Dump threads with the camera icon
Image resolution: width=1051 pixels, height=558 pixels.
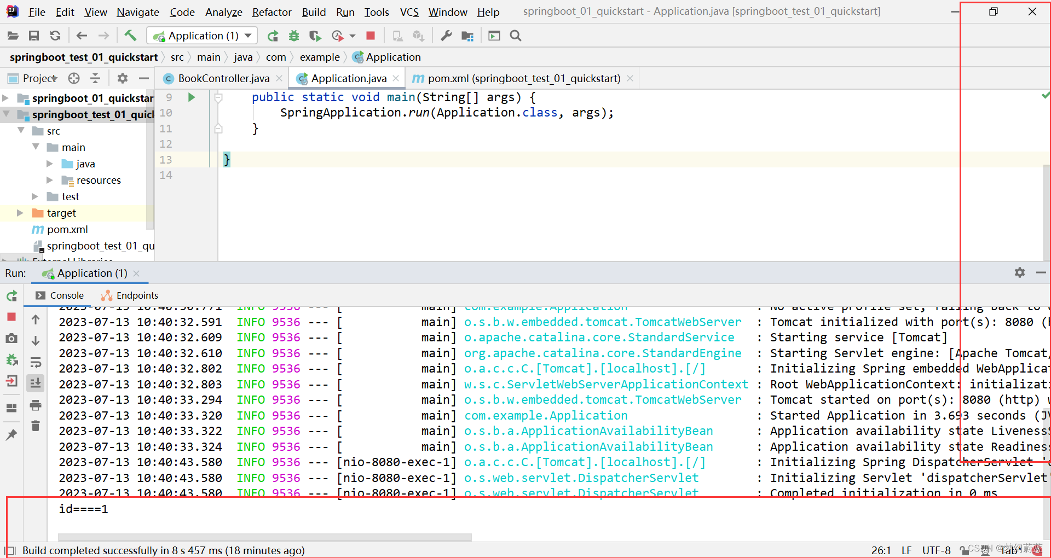[x=11, y=339]
